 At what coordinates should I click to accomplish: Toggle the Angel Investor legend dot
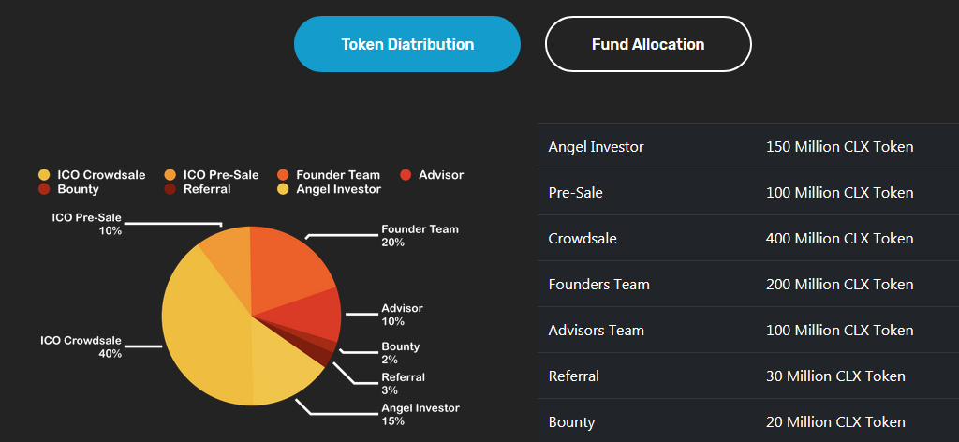(283, 189)
